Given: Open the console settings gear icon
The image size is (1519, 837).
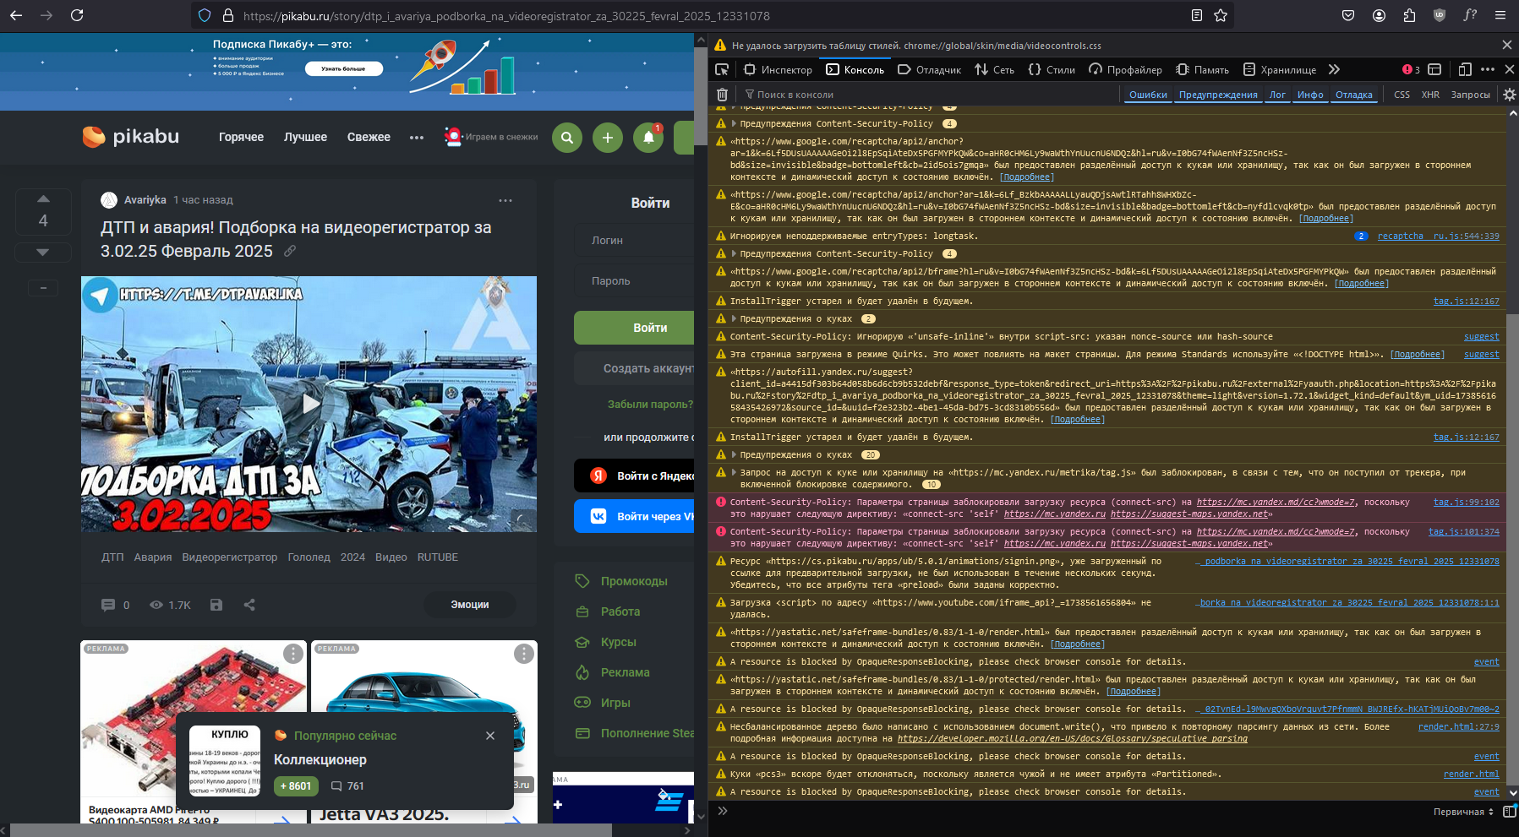Looking at the screenshot, I should tap(1509, 95).
